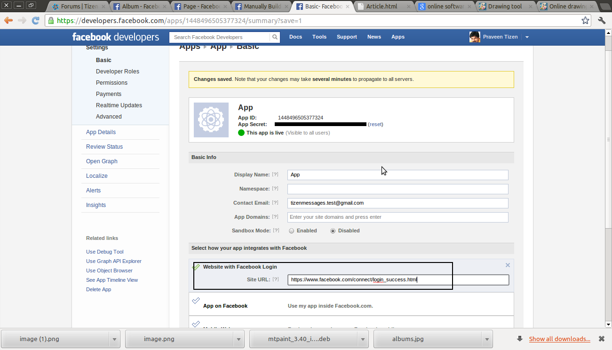Close the downloads bar
This screenshot has width=612, height=350.
601,339
